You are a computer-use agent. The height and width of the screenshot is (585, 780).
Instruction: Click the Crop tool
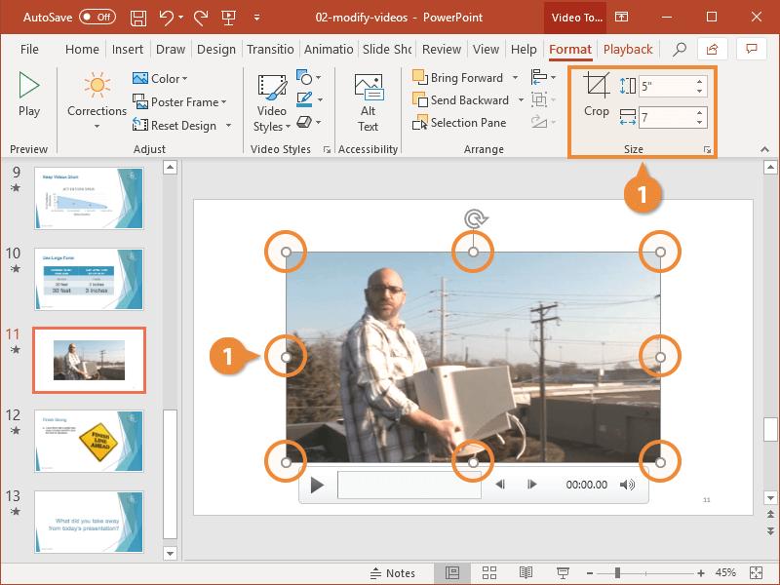tap(596, 95)
